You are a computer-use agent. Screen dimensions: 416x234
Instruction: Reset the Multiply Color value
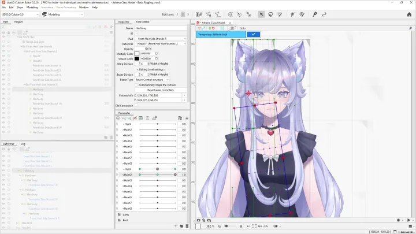coord(156,54)
